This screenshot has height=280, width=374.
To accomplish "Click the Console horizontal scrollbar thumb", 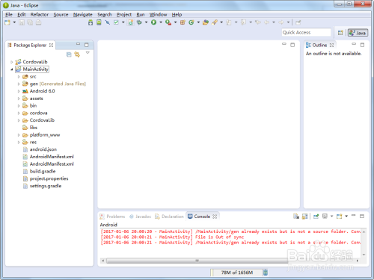I will pos(197,261).
